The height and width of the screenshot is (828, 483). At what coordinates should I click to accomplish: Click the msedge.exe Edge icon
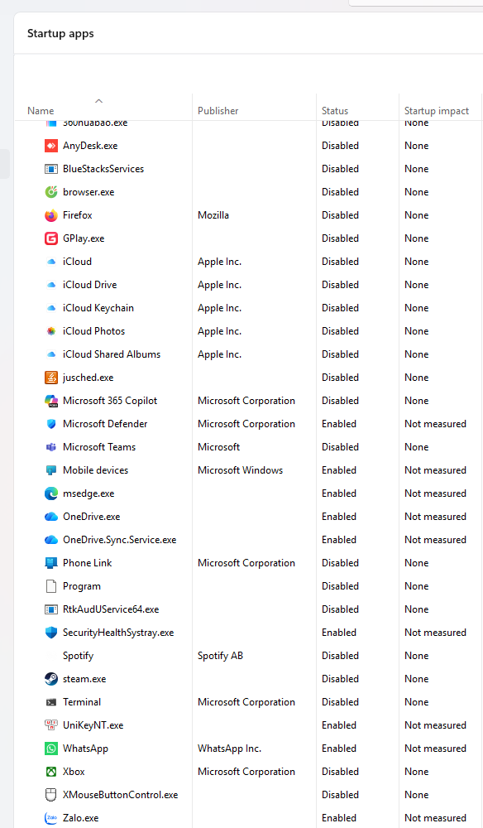(51, 493)
